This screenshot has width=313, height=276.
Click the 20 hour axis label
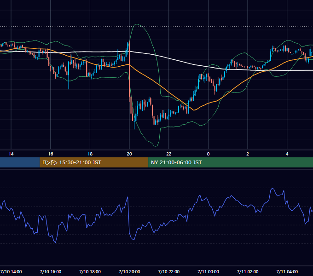tap(129, 154)
